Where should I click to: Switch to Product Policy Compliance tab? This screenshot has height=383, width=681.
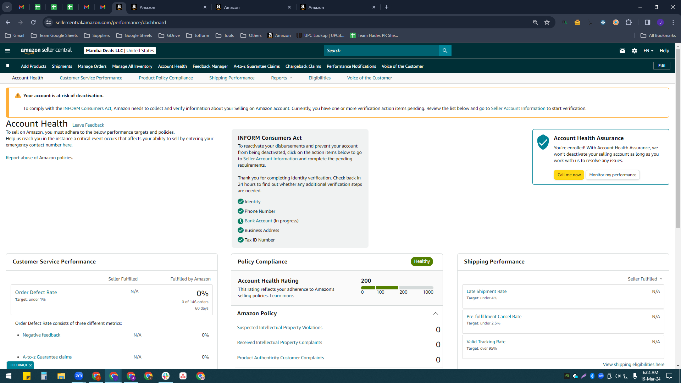(x=166, y=78)
